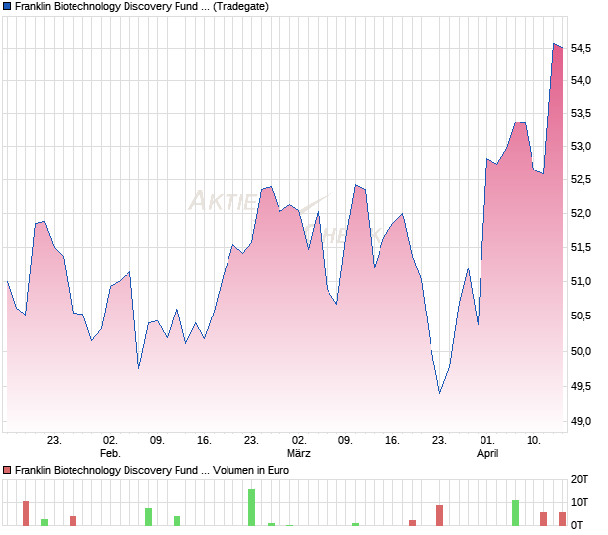Screen dimensions: 608x535
Task: Click the price line low point near 23. March
Action: (439, 393)
